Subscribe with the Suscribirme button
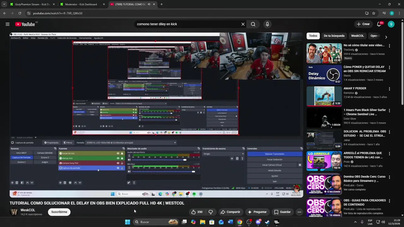 pyautogui.click(x=59, y=212)
